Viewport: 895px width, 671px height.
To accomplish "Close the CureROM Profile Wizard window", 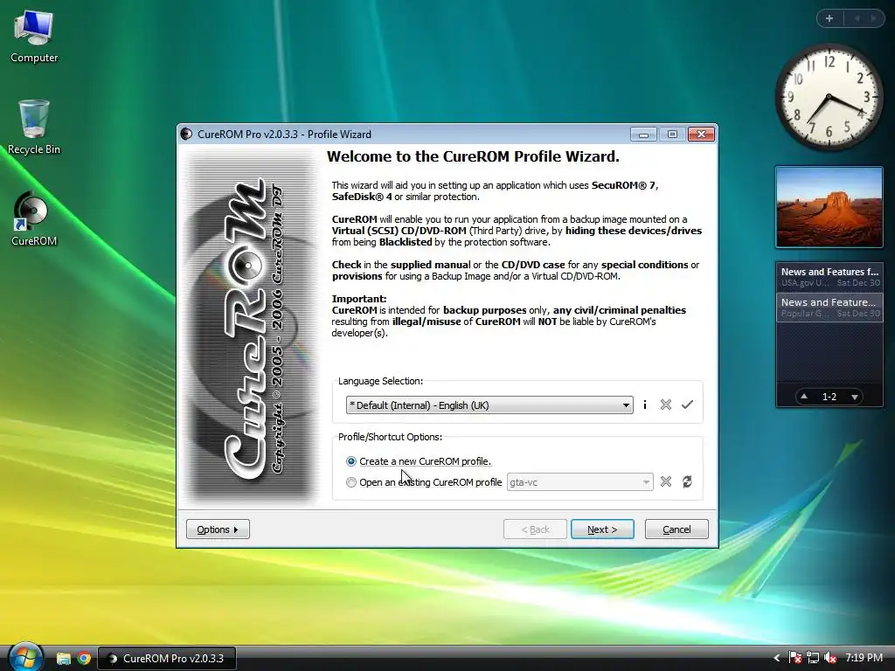I will 702,134.
